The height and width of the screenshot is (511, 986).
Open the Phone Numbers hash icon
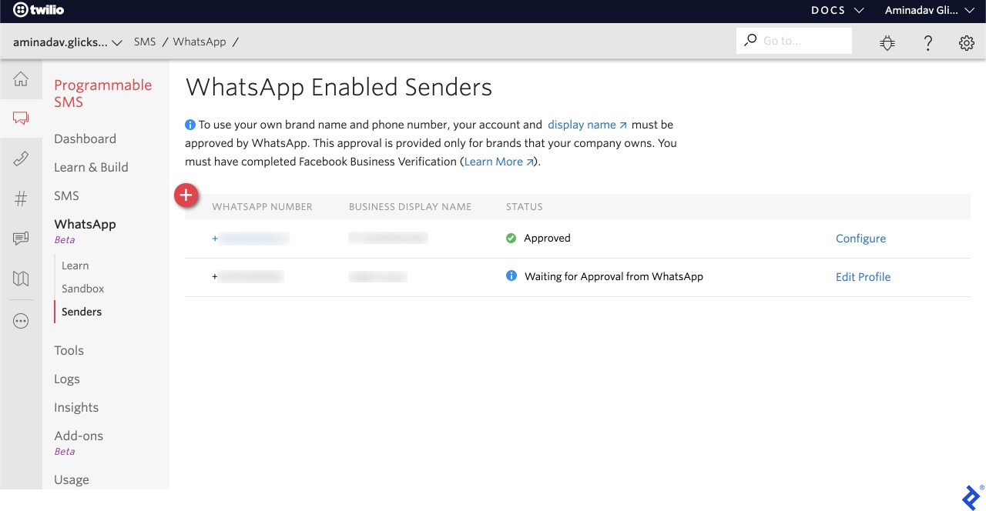[21, 199]
